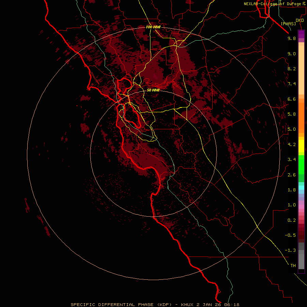Click the 1.0 scale value
Screen dimensions: 307x307
(292, 205)
